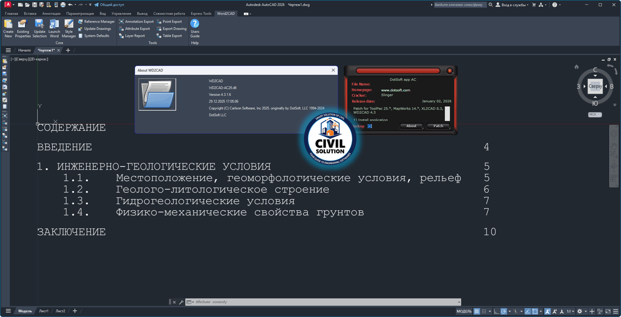Click the About button in DotSoft patcher
Image resolution: width=621 pixels, height=317 pixels.
411,126
